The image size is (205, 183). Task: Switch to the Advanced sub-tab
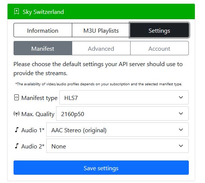[x=101, y=48]
